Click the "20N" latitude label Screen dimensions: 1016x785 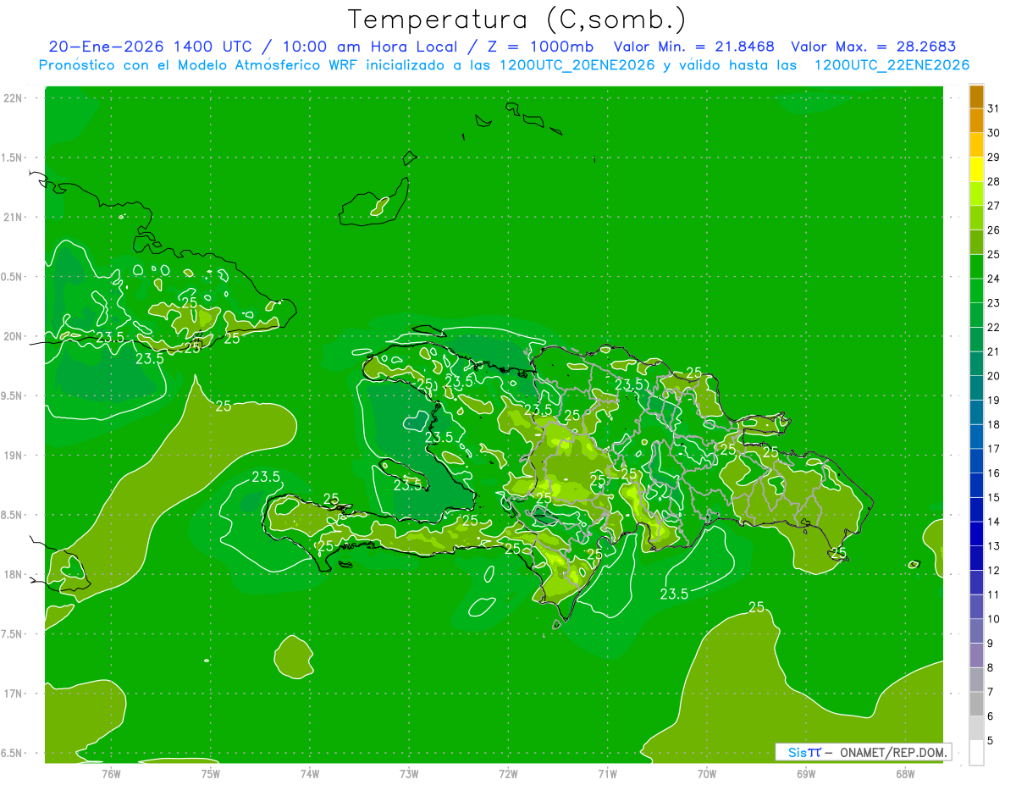click(x=14, y=336)
